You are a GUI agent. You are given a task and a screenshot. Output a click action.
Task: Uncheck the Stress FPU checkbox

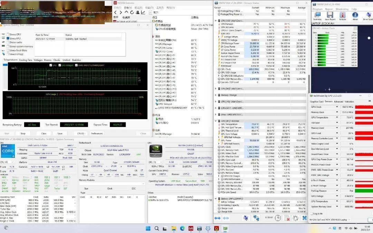point(8,38)
